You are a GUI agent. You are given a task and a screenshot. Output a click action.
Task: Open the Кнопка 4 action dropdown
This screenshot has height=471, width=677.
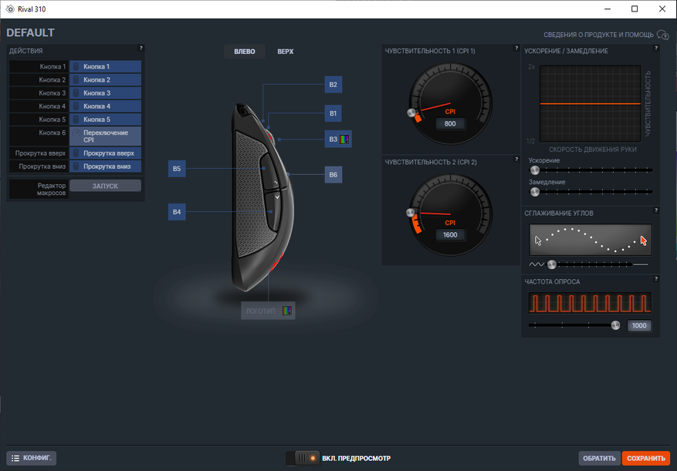click(105, 106)
